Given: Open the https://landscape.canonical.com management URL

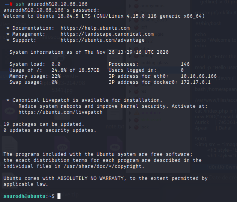Looking at the screenshot, I should 107,34.
